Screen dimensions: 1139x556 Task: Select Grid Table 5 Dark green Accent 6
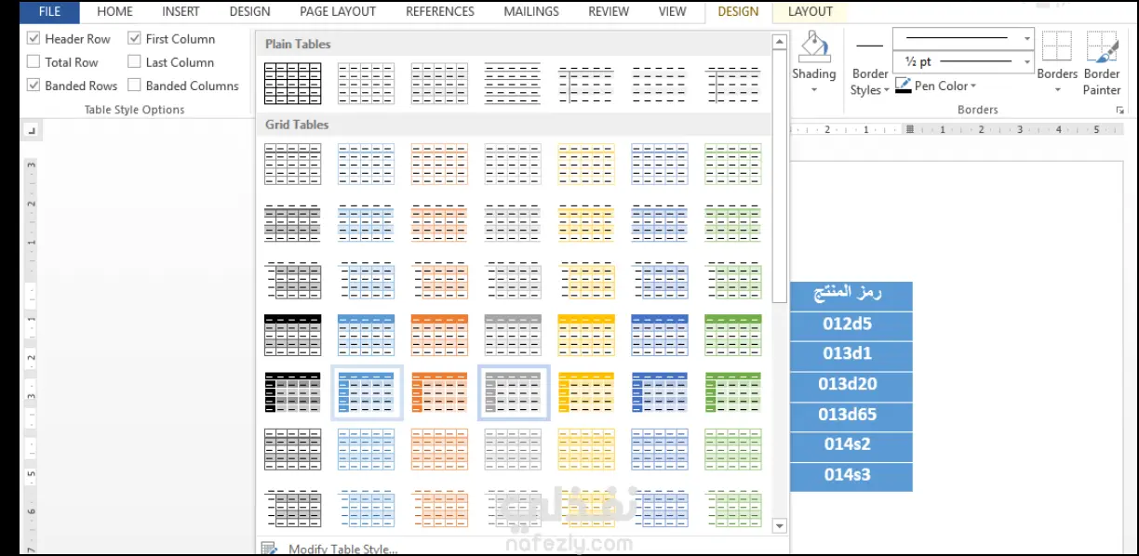tap(733, 392)
